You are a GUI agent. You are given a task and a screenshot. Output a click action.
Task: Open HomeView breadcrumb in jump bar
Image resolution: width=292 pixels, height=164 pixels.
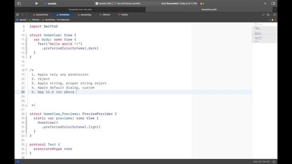coord(48,20)
